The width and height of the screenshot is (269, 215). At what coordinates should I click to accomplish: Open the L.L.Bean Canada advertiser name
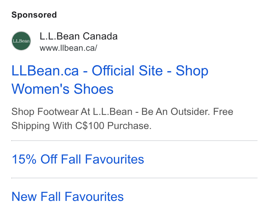79,36
